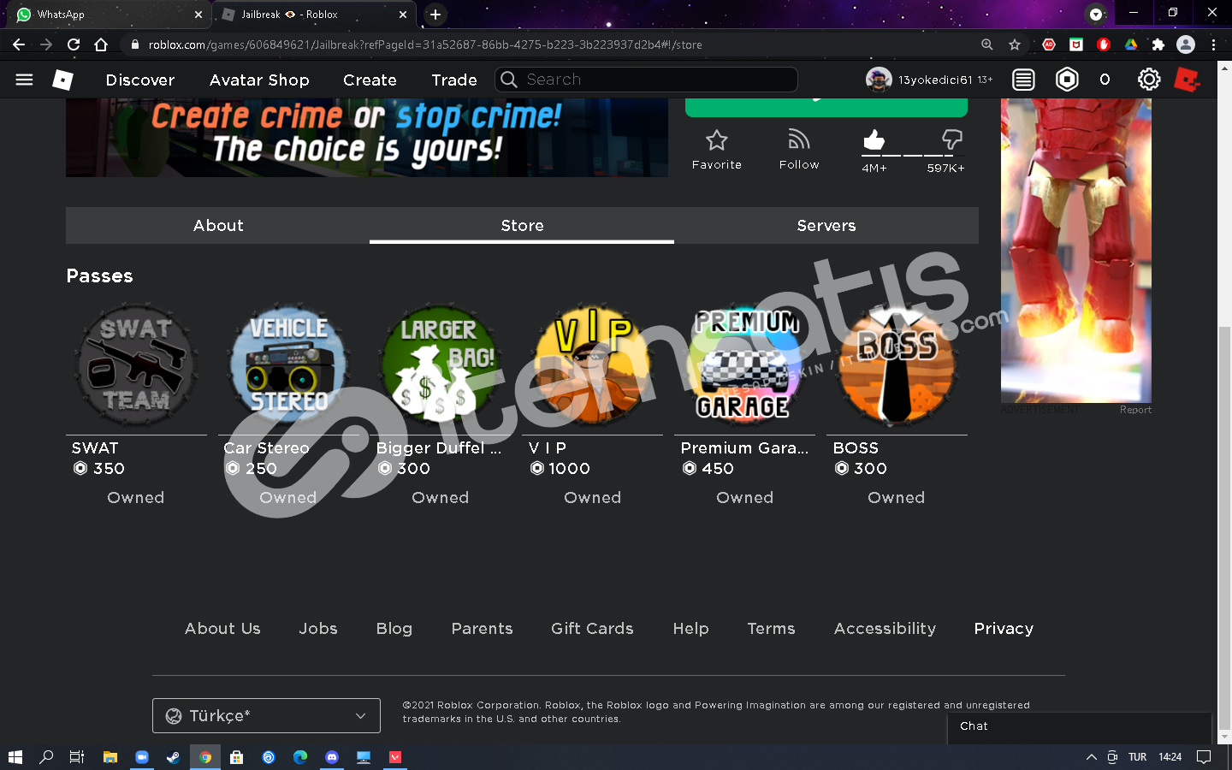1232x770 pixels.
Task: Open the Larger Bag pass image
Action: tap(441, 364)
